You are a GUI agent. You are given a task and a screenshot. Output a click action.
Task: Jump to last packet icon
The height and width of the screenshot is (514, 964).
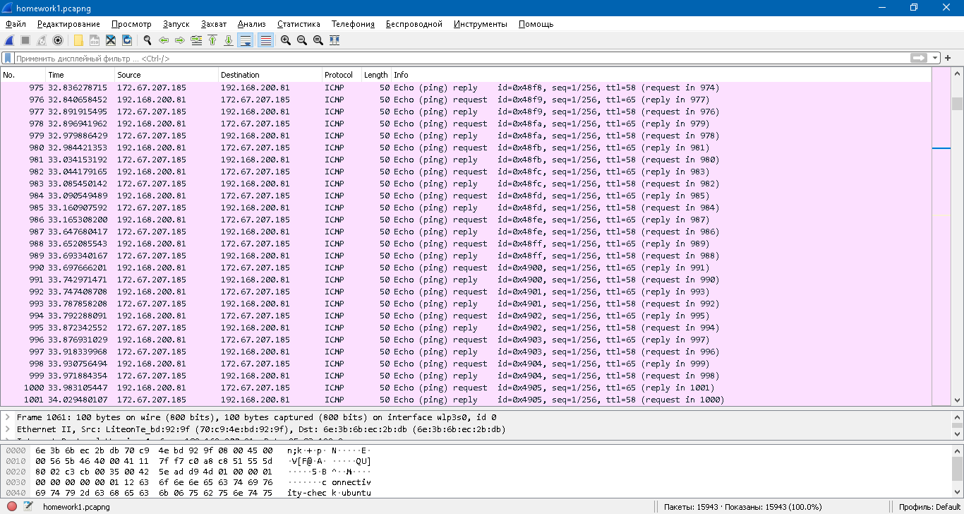pos(229,40)
